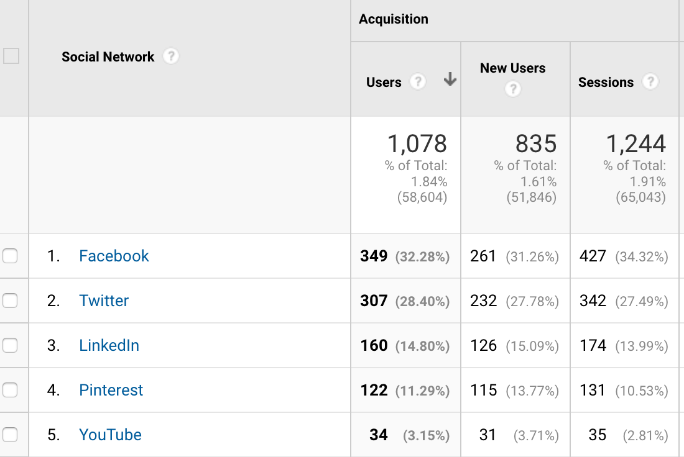Click the Acquisition group header

pyautogui.click(x=394, y=19)
